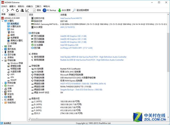Click the scroll-down arrow of the list
Screen dimensions: 170x125
[168, 117]
